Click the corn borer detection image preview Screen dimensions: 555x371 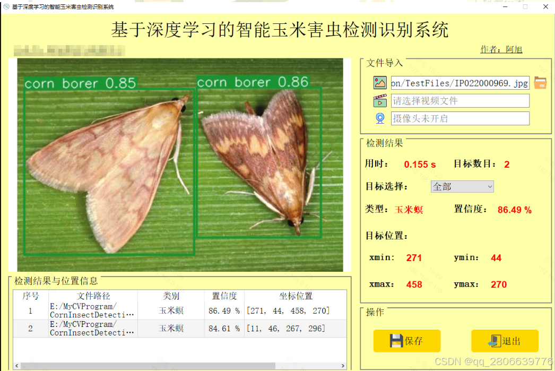(x=180, y=165)
